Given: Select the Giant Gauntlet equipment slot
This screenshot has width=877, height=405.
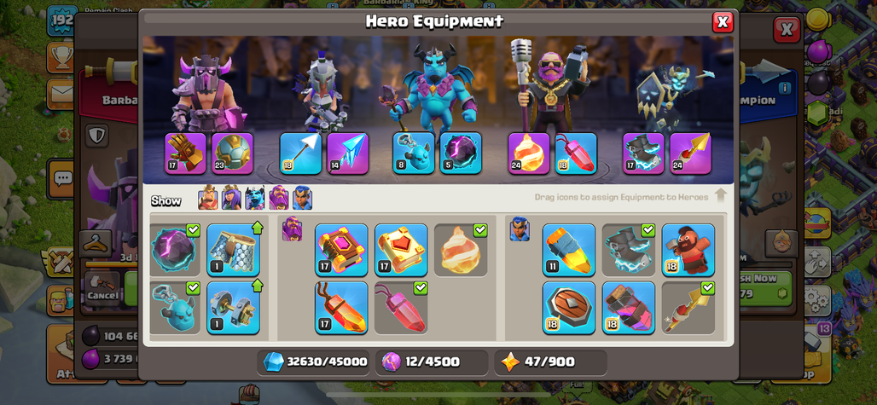Looking at the screenshot, I should (x=185, y=153).
